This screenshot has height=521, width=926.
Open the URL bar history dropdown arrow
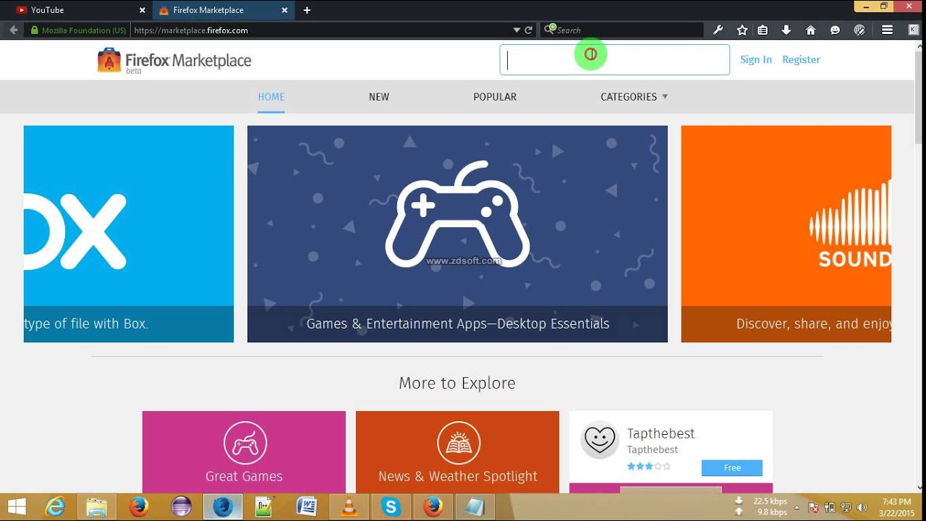click(517, 30)
